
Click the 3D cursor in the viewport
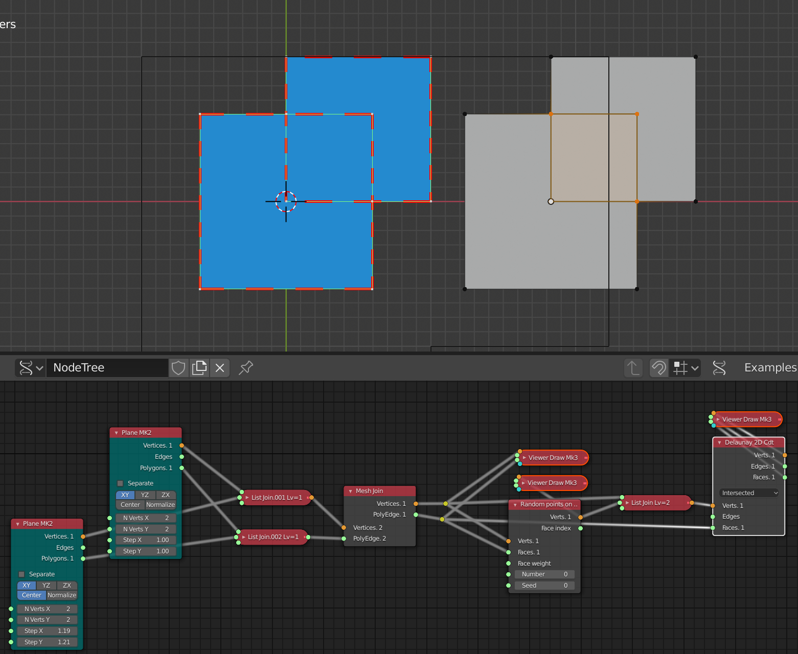(x=286, y=201)
